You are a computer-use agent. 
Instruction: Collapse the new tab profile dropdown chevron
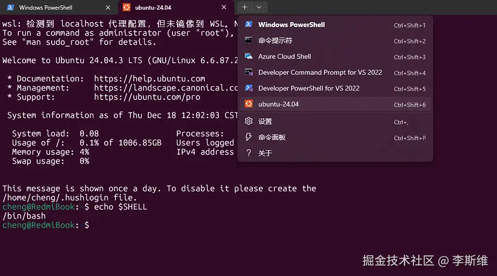click(x=259, y=7)
